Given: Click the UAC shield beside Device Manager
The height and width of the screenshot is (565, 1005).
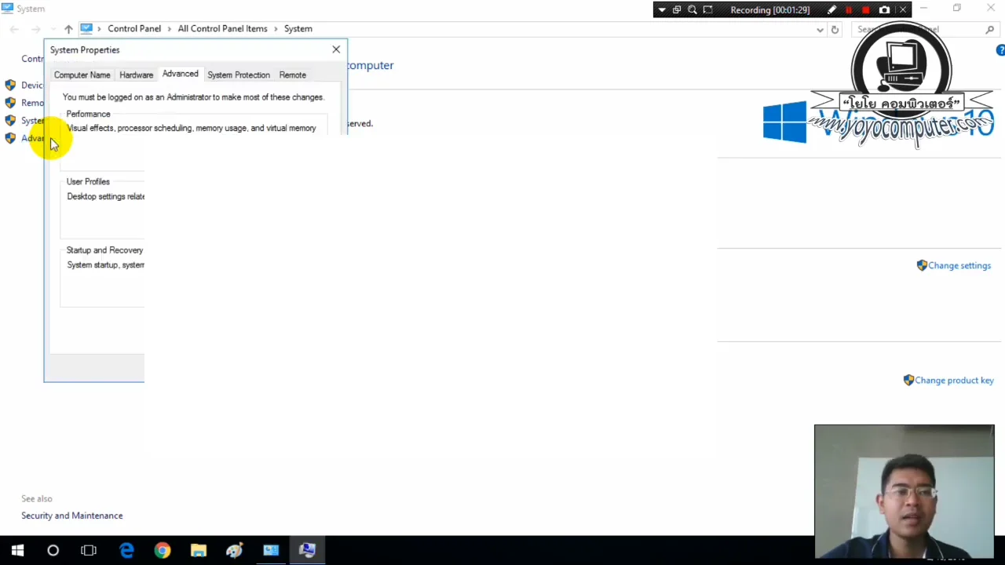Looking at the screenshot, I should [10, 85].
